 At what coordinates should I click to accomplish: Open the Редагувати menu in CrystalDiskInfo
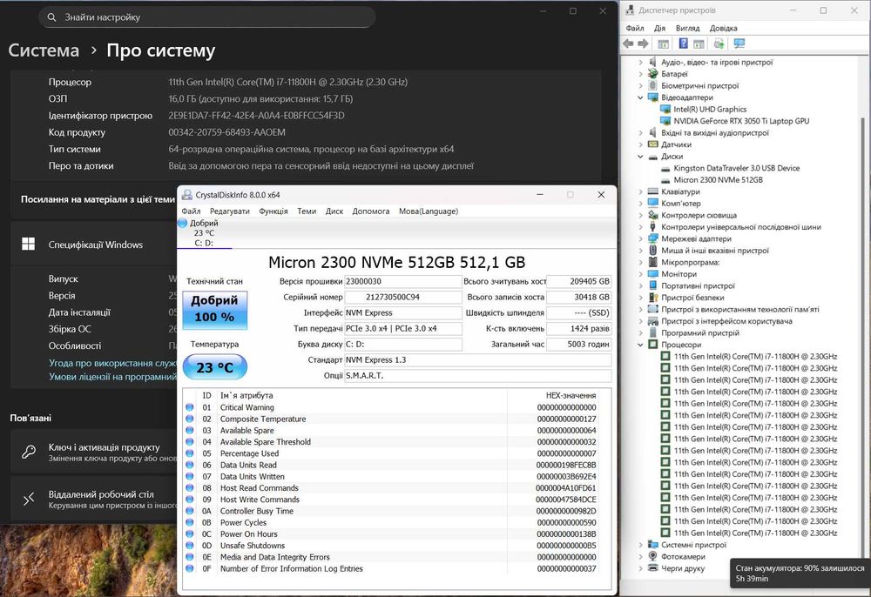[x=229, y=211]
